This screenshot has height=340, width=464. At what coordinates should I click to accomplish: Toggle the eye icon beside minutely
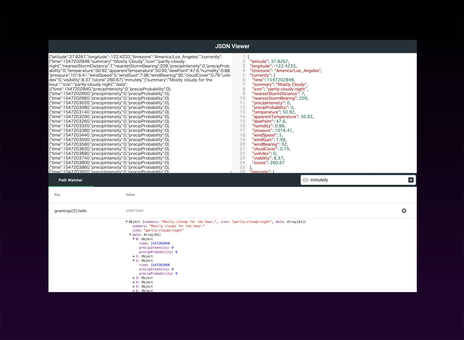pyautogui.click(x=305, y=180)
